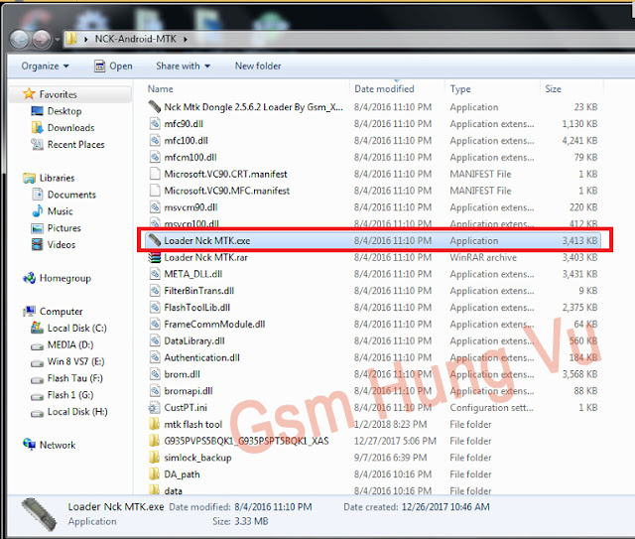The image size is (635, 539).
Task: Sort by the Type column header
Action: [x=460, y=88]
